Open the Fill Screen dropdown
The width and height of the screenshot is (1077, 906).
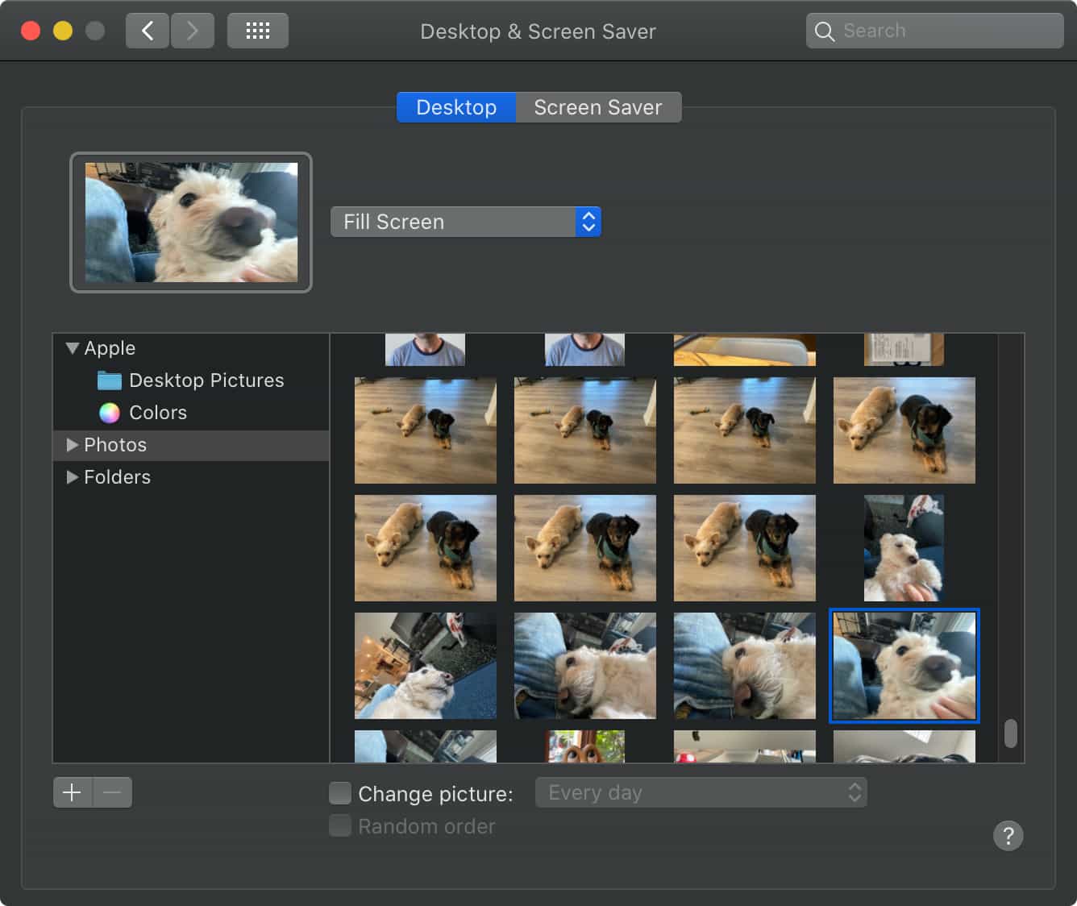coord(465,222)
